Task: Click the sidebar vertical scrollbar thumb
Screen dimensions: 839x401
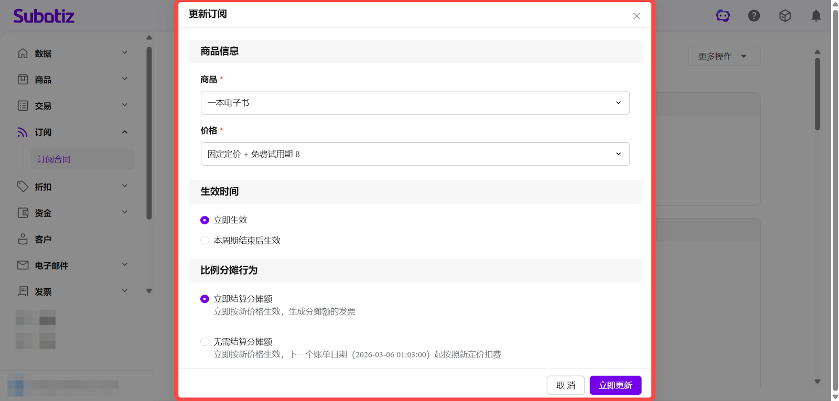Action: [149, 131]
